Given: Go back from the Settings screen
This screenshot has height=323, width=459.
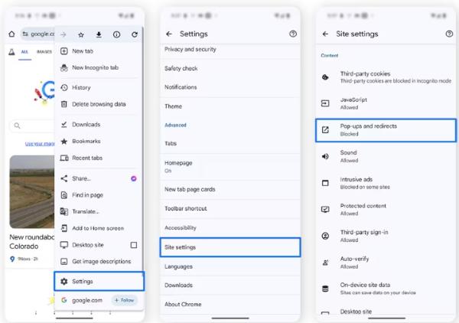Looking at the screenshot, I should click(x=169, y=34).
